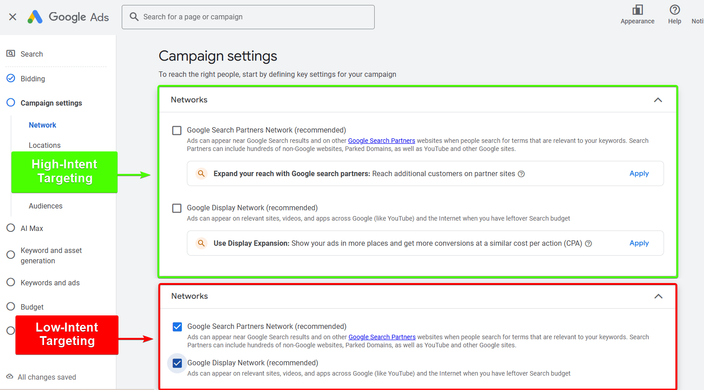The height and width of the screenshot is (390, 704).
Task: Click the X icon beside Google Ads logo
Action: 13,17
